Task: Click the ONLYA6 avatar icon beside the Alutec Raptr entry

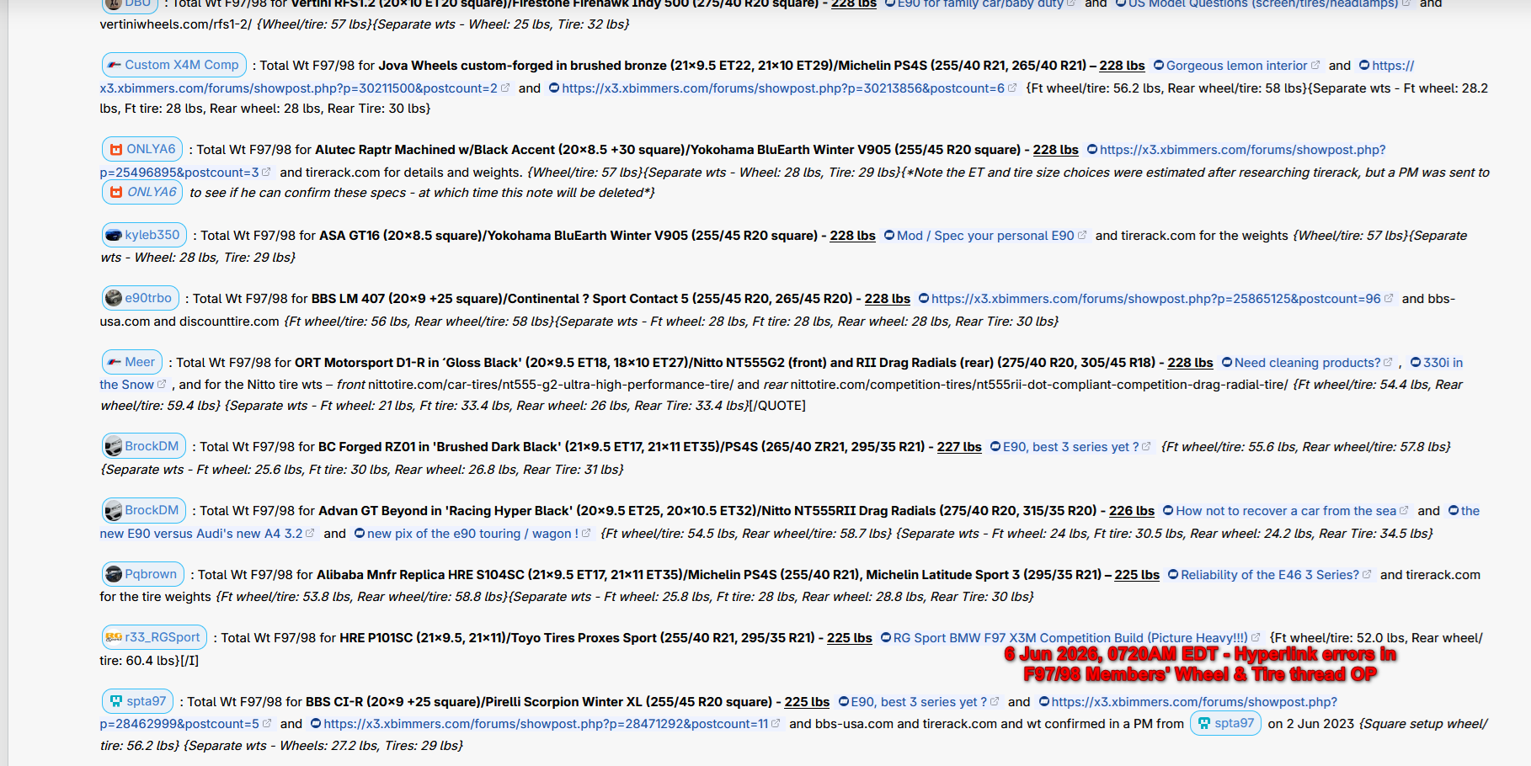Action: pyautogui.click(x=116, y=150)
